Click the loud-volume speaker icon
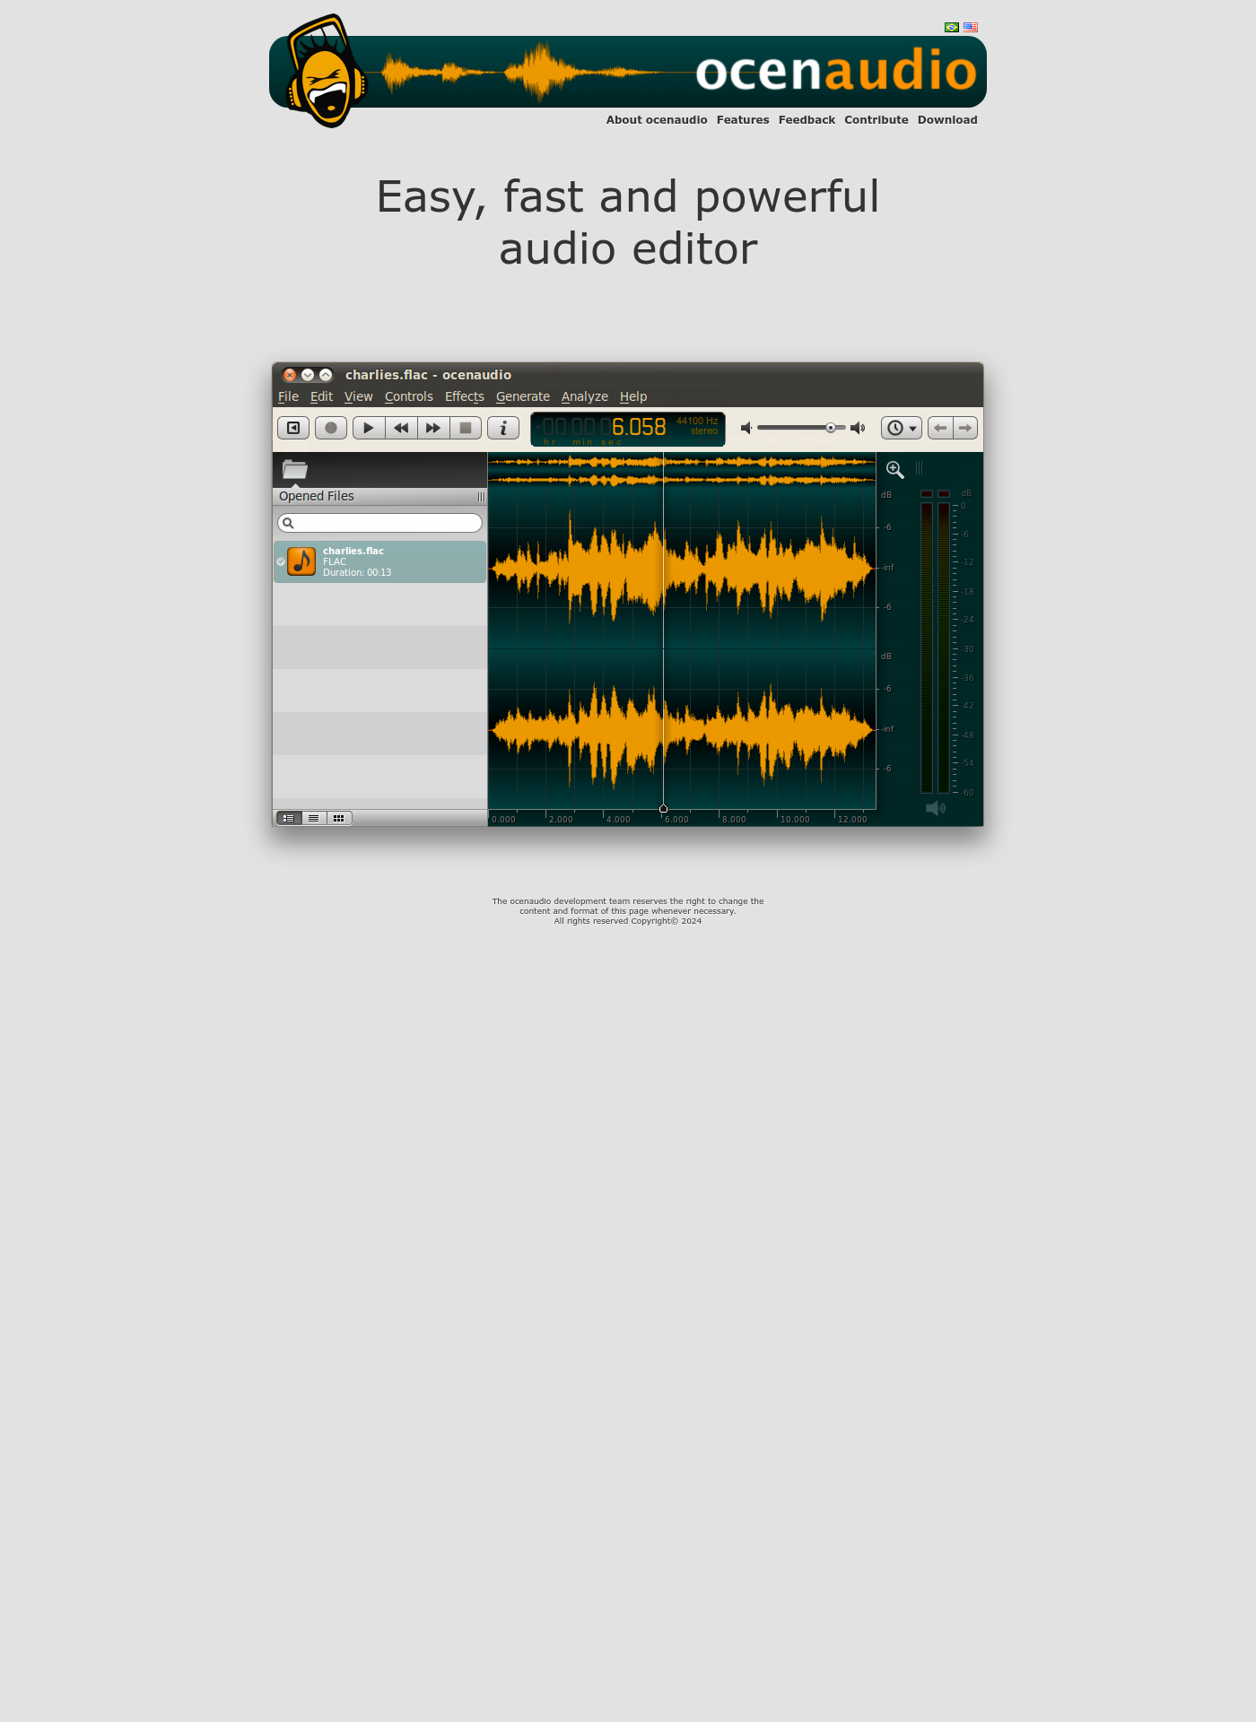 pyautogui.click(x=858, y=428)
